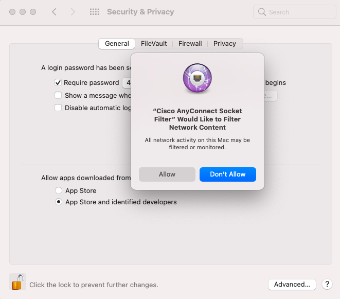Screen dimensions: 340x299
Task: Go forward with the right arrow
Action: click(73, 12)
